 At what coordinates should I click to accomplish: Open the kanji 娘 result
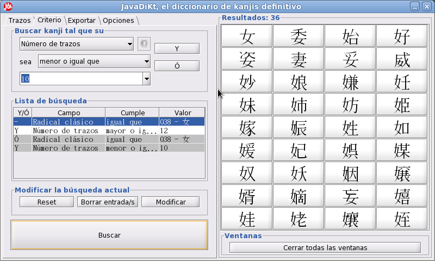[299, 82]
